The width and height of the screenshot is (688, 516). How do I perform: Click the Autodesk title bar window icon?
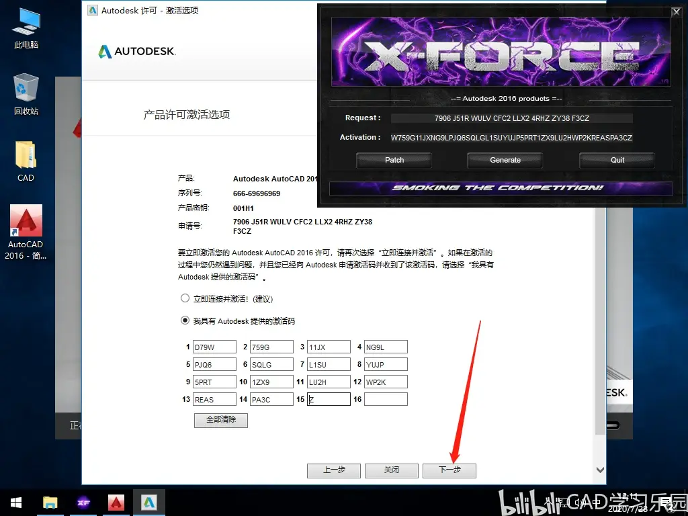(93, 9)
